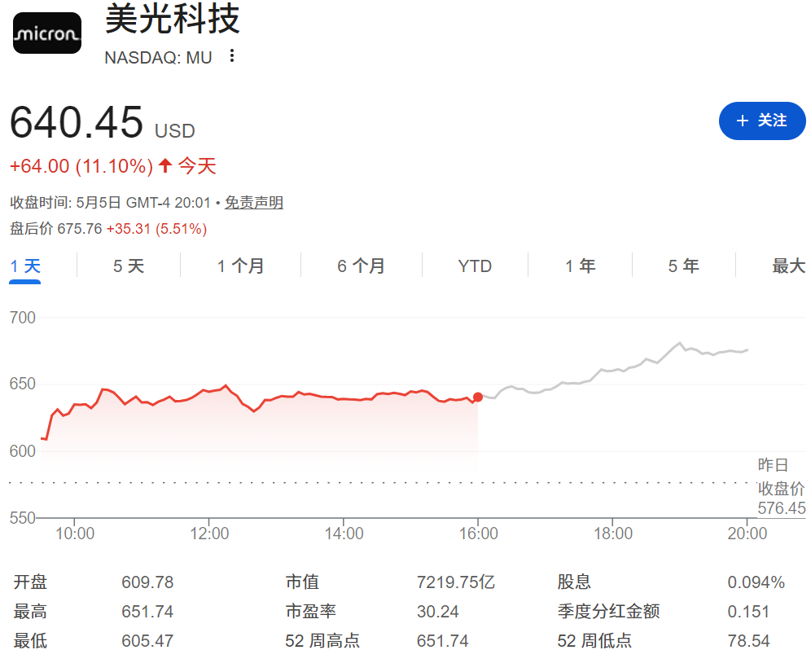Click the price 640.45
The image size is (811, 650).
tap(77, 122)
